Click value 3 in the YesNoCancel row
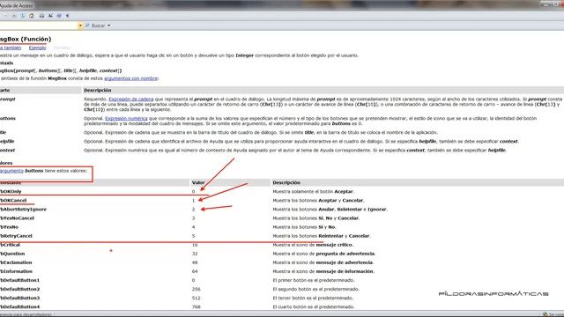This screenshot has height=317, width=564. point(194,218)
